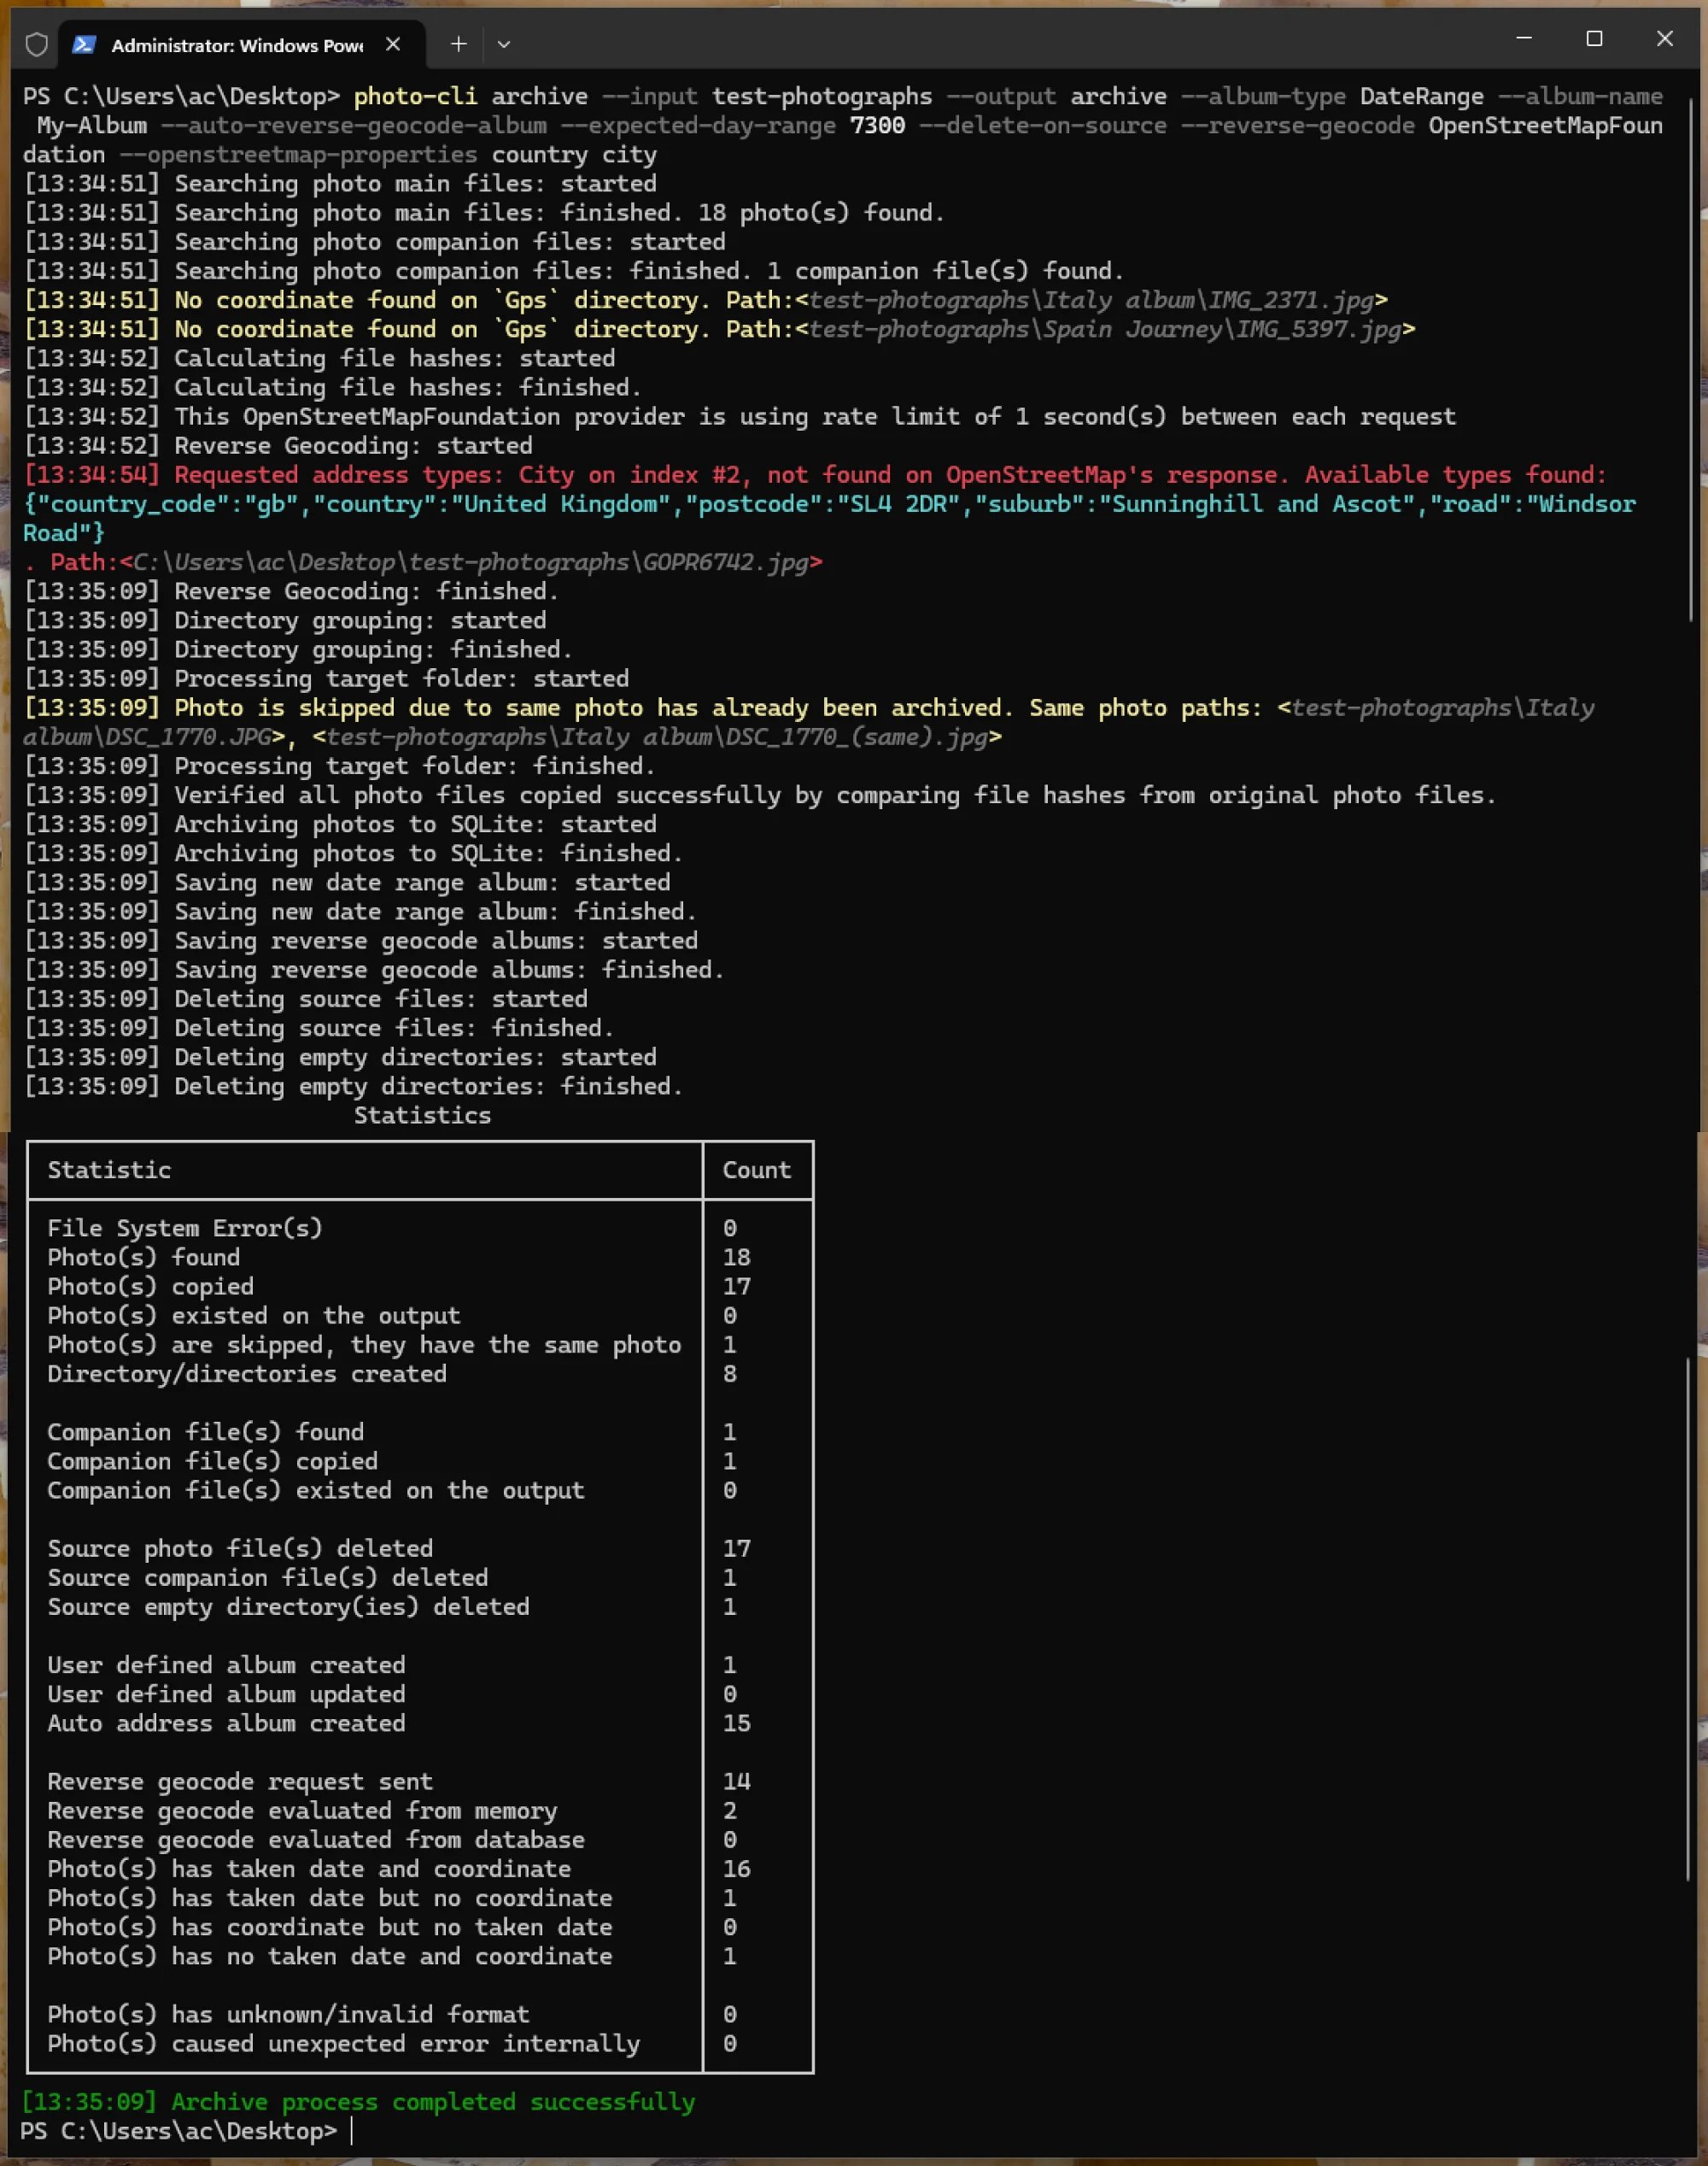The image size is (1708, 2166).
Task: Click the 'Photo is skipped' warning line
Action: [808, 722]
